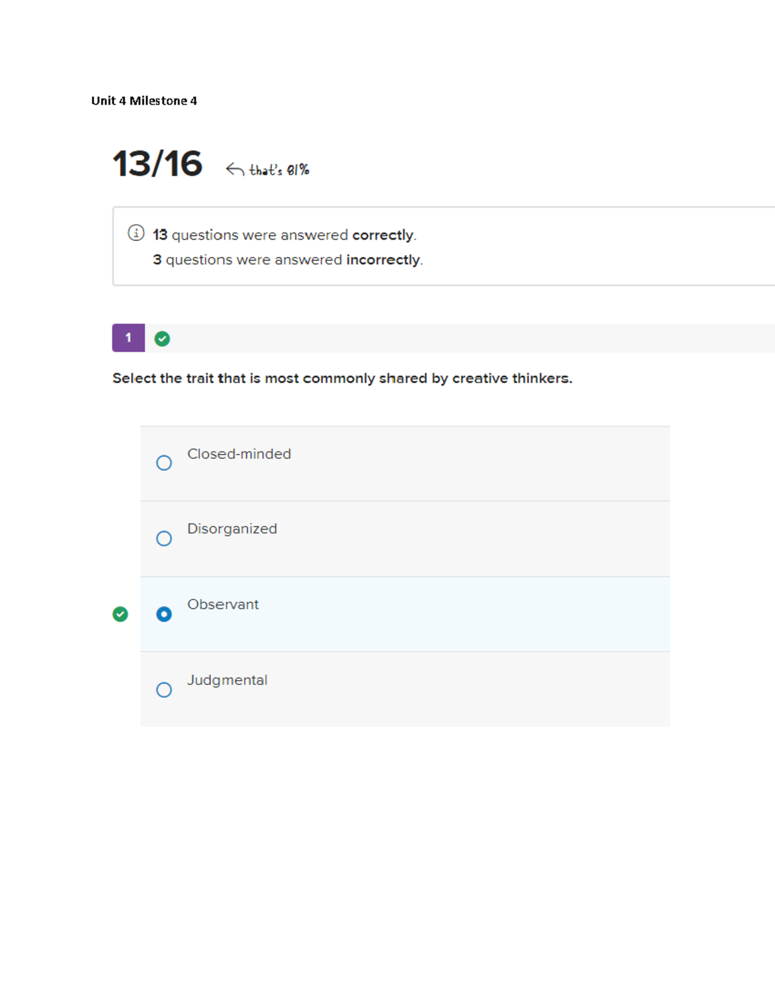Click the Unit 4 Milestone 4 title
Image resolution: width=775 pixels, height=1003 pixels.
(x=144, y=101)
